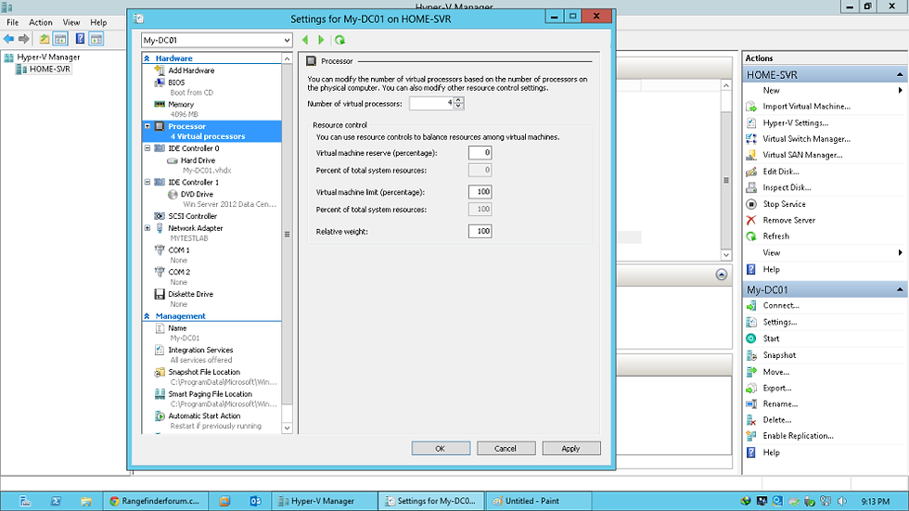
Task: Click Edit Disk in Actions pane
Action: (x=781, y=172)
